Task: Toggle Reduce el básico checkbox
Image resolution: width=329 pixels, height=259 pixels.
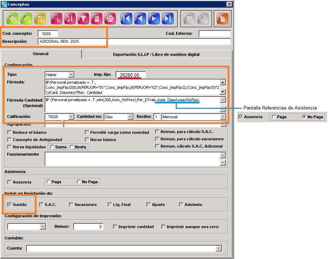Action: click(x=9, y=132)
